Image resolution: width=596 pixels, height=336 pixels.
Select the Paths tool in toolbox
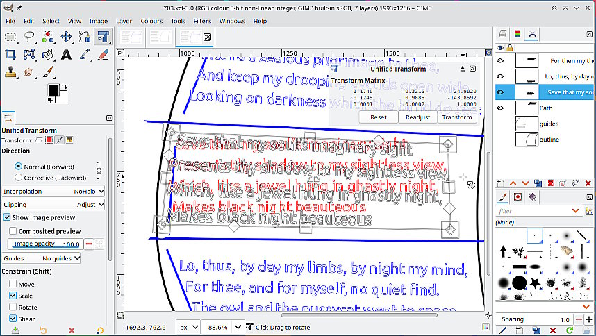pos(84,37)
